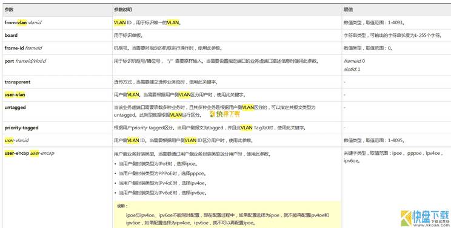Click description starting with '透传方式'
This screenshot has width=451, height=228.
[x=166, y=82]
